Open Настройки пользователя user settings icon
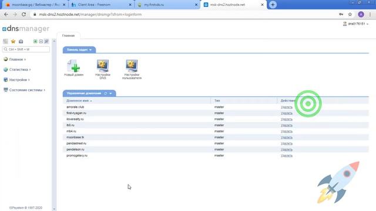 [132, 66]
